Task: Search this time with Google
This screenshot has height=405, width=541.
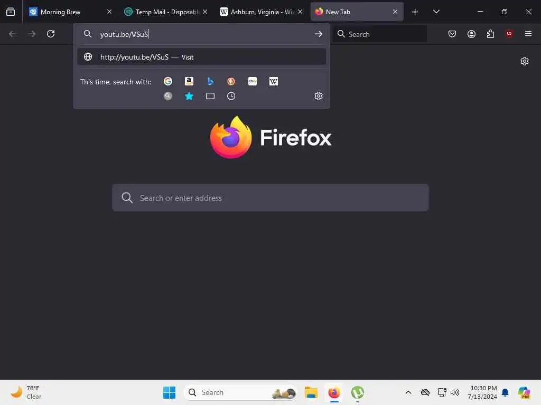Action: [168, 81]
